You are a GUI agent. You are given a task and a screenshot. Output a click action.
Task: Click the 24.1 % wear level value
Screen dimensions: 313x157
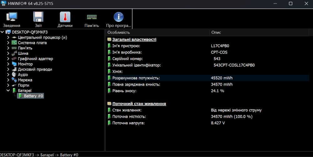(218, 91)
